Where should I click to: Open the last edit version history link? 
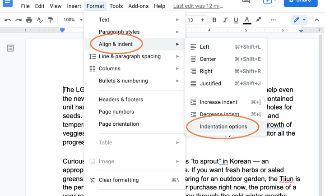click(198, 6)
